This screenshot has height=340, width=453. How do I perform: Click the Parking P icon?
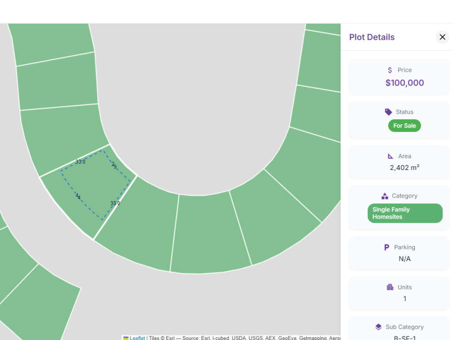coord(386,248)
